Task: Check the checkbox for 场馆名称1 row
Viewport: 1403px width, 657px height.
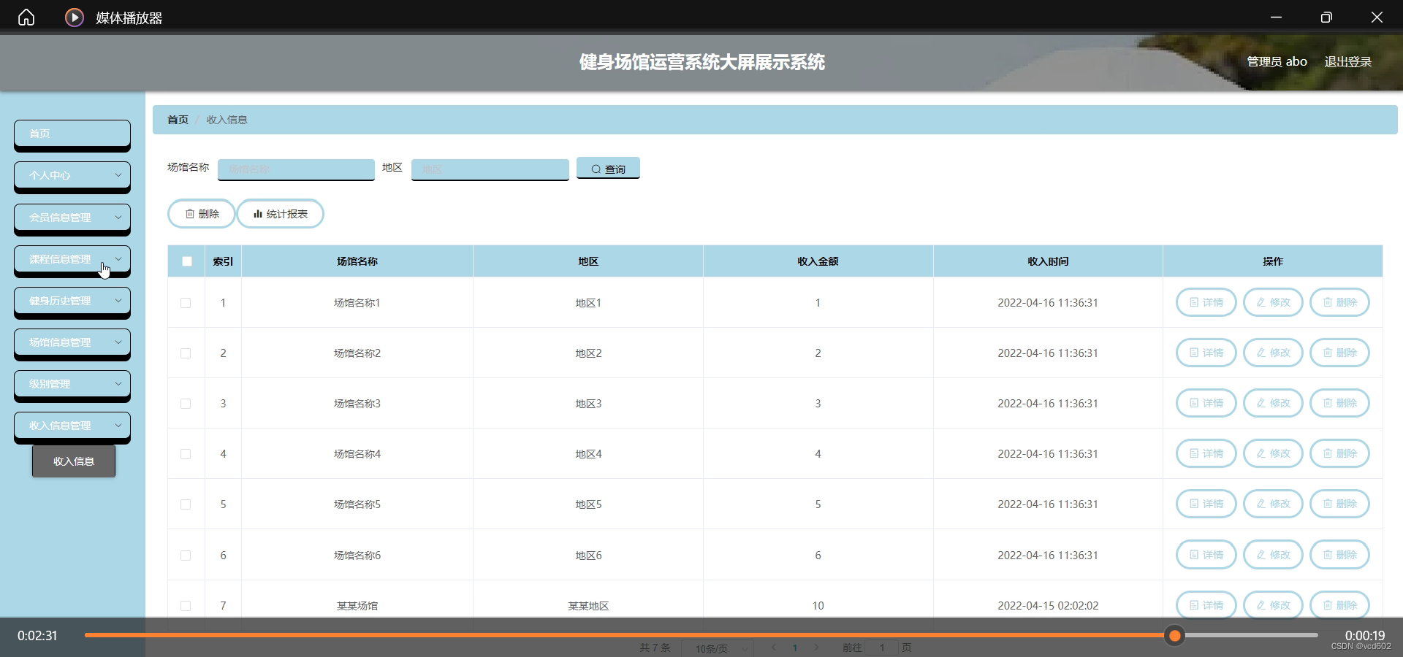Action: click(x=186, y=303)
